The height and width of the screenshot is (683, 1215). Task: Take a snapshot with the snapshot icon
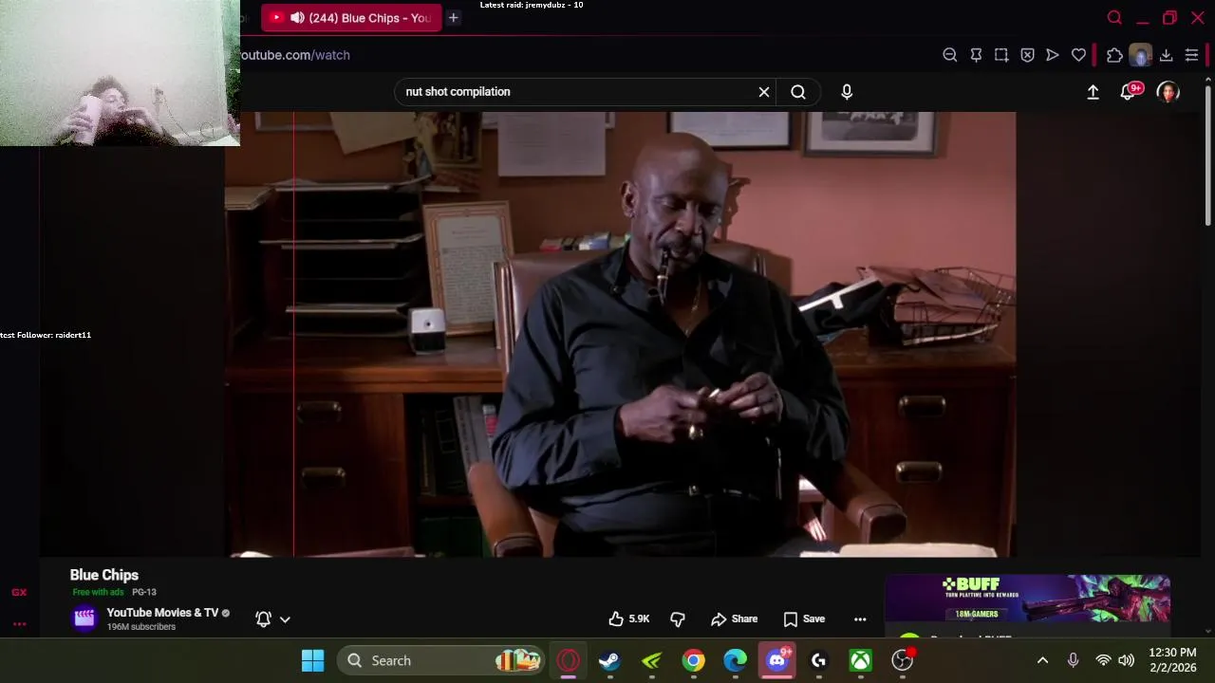tap(1001, 55)
